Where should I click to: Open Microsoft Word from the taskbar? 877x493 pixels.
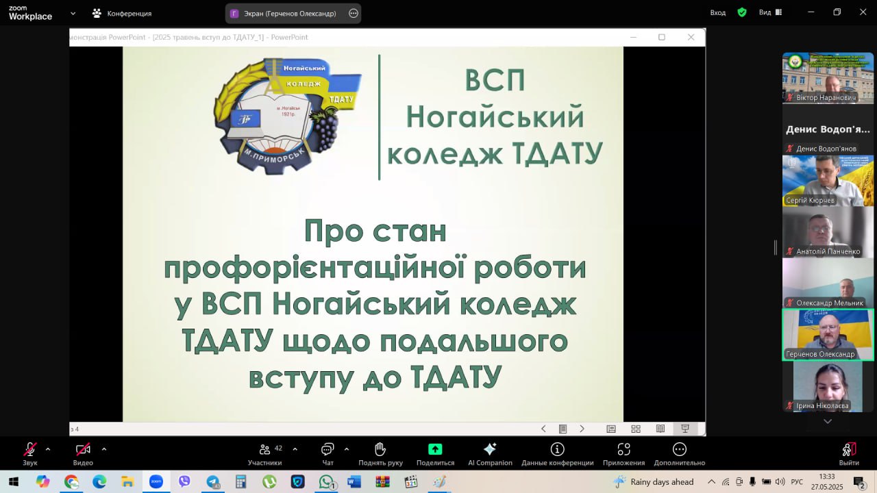point(354,481)
